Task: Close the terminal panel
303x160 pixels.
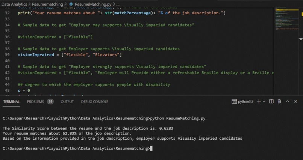Action: tap(295, 101)
